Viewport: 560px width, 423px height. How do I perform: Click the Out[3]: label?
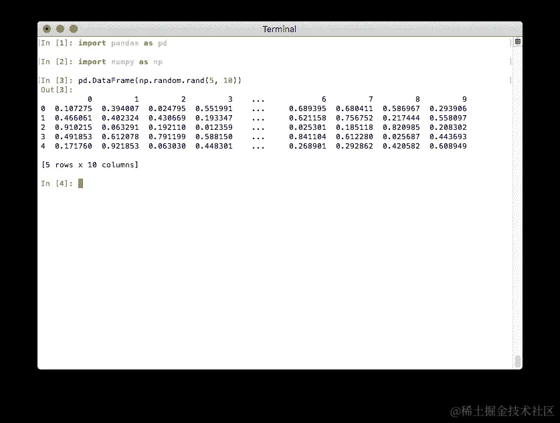(57, 90)
